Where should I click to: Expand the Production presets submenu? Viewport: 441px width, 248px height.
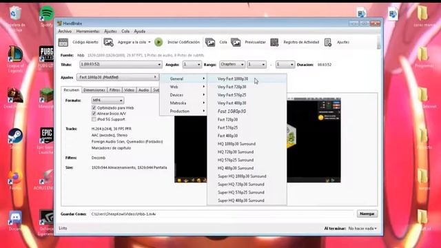(183, 111)
